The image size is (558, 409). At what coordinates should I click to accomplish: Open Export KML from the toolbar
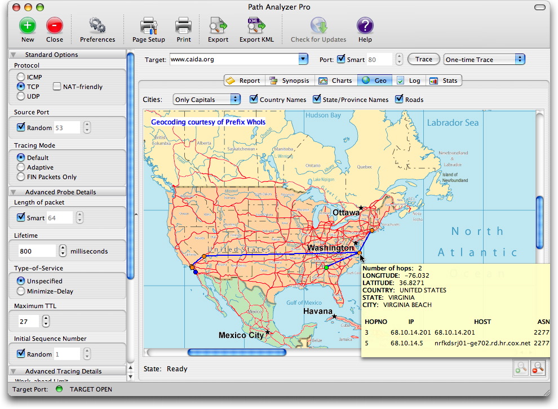tap(256, 25)
